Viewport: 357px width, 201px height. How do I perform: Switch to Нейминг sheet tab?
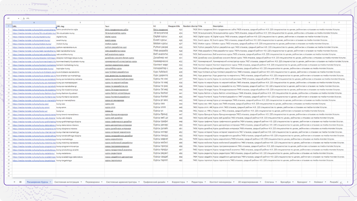click(320, 182)
